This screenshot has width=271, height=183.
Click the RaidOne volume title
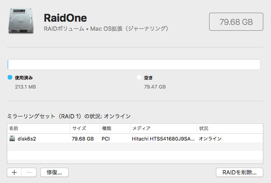coord(65,18)
